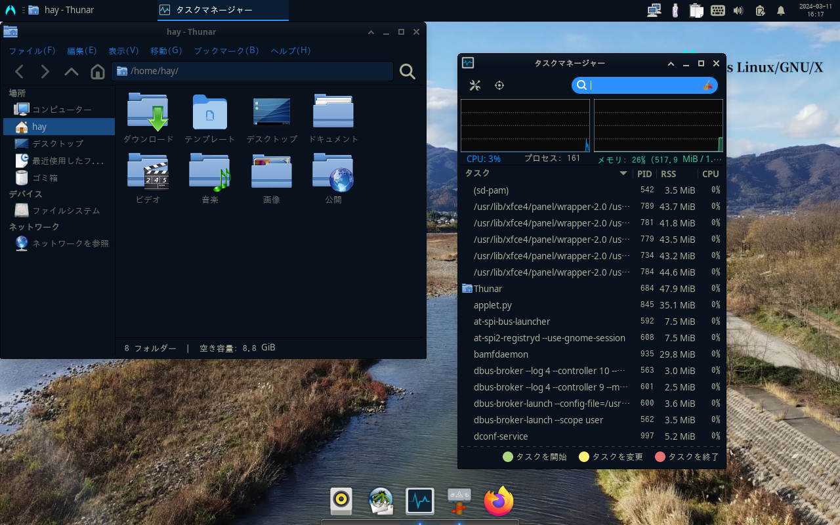Screen dimensions: 840x525
Task: Open the 表示(V) menu
Action: click(123, 51)
